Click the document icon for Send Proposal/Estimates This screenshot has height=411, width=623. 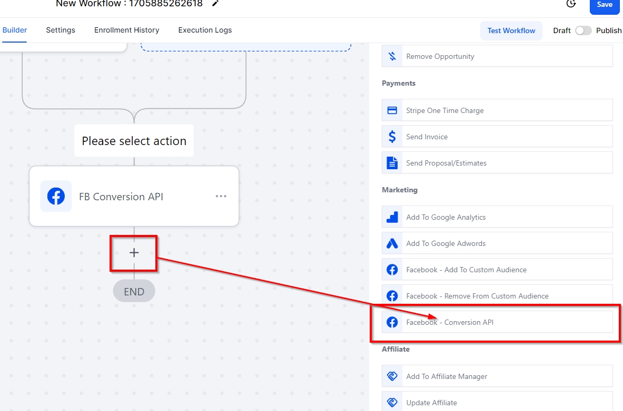[392, 163]
